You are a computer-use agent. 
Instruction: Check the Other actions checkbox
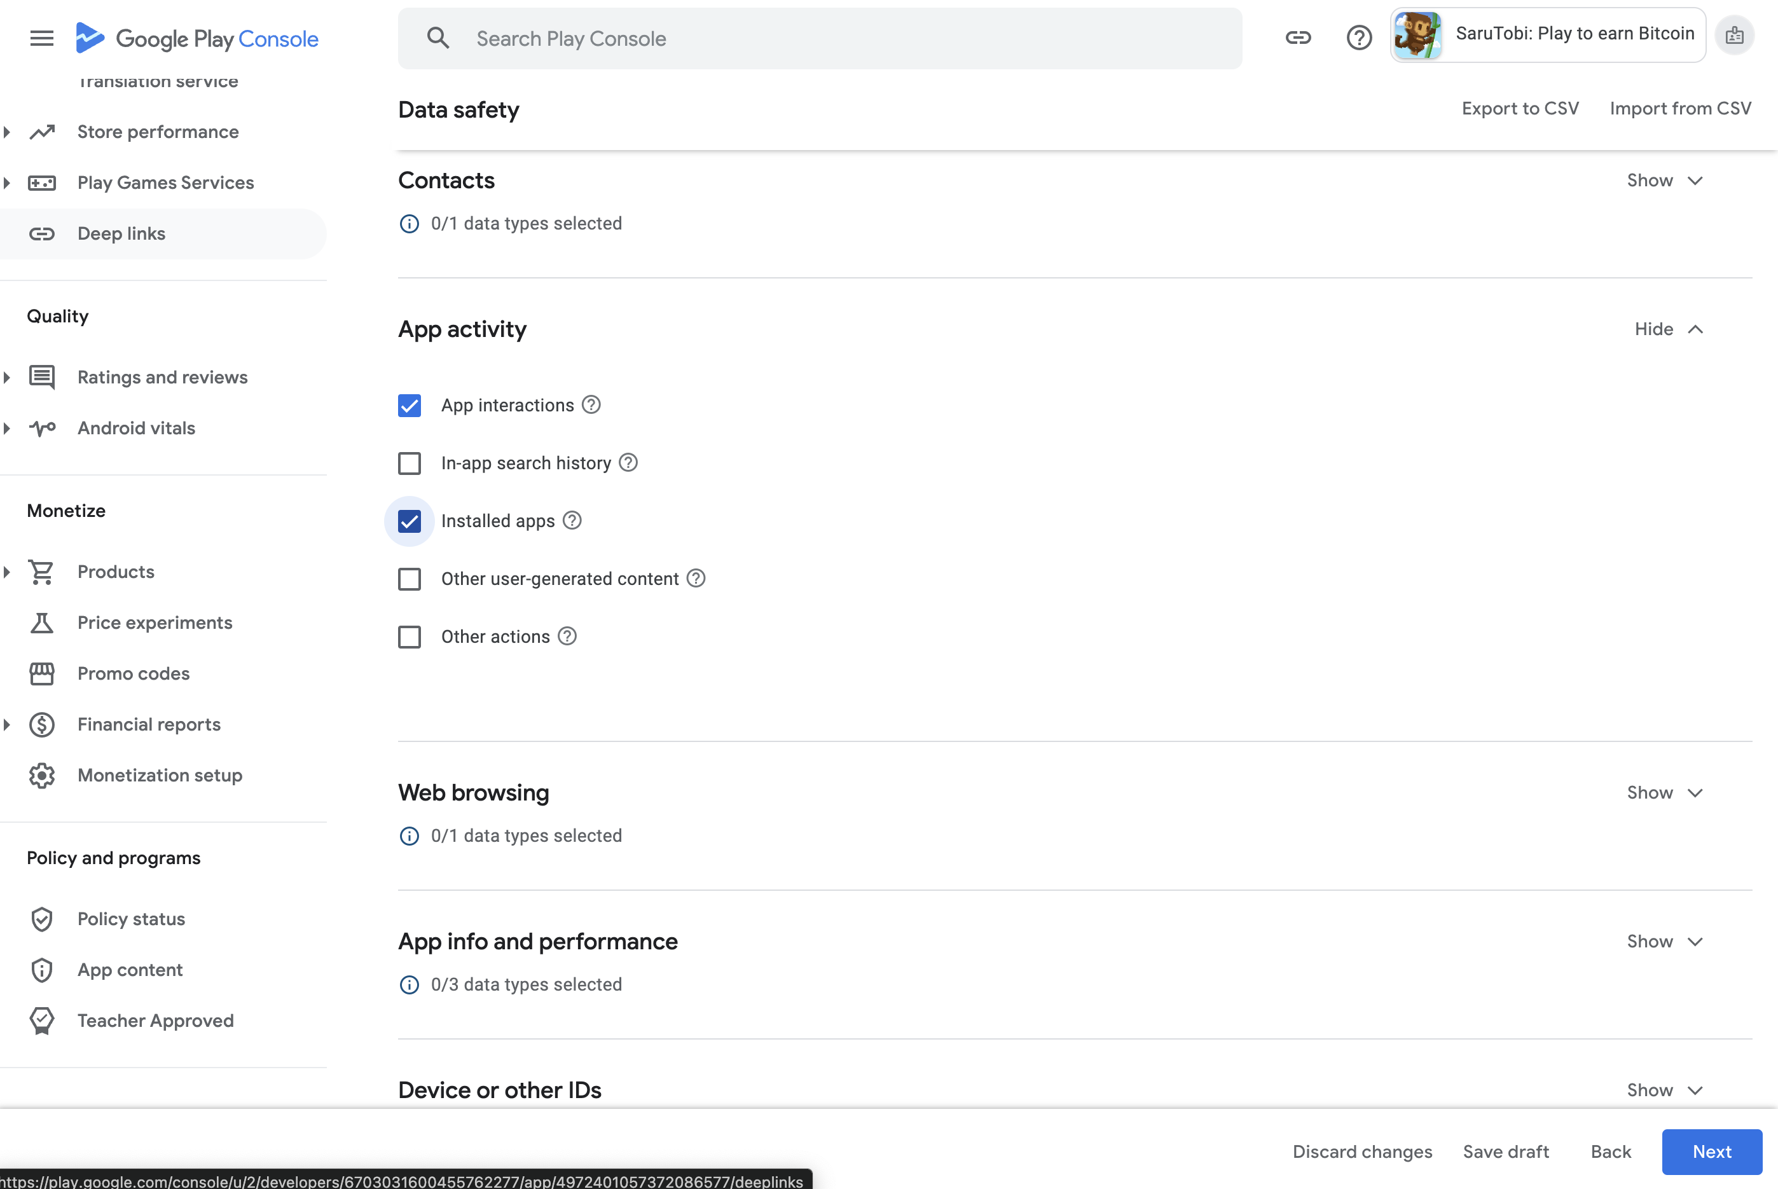410,637
